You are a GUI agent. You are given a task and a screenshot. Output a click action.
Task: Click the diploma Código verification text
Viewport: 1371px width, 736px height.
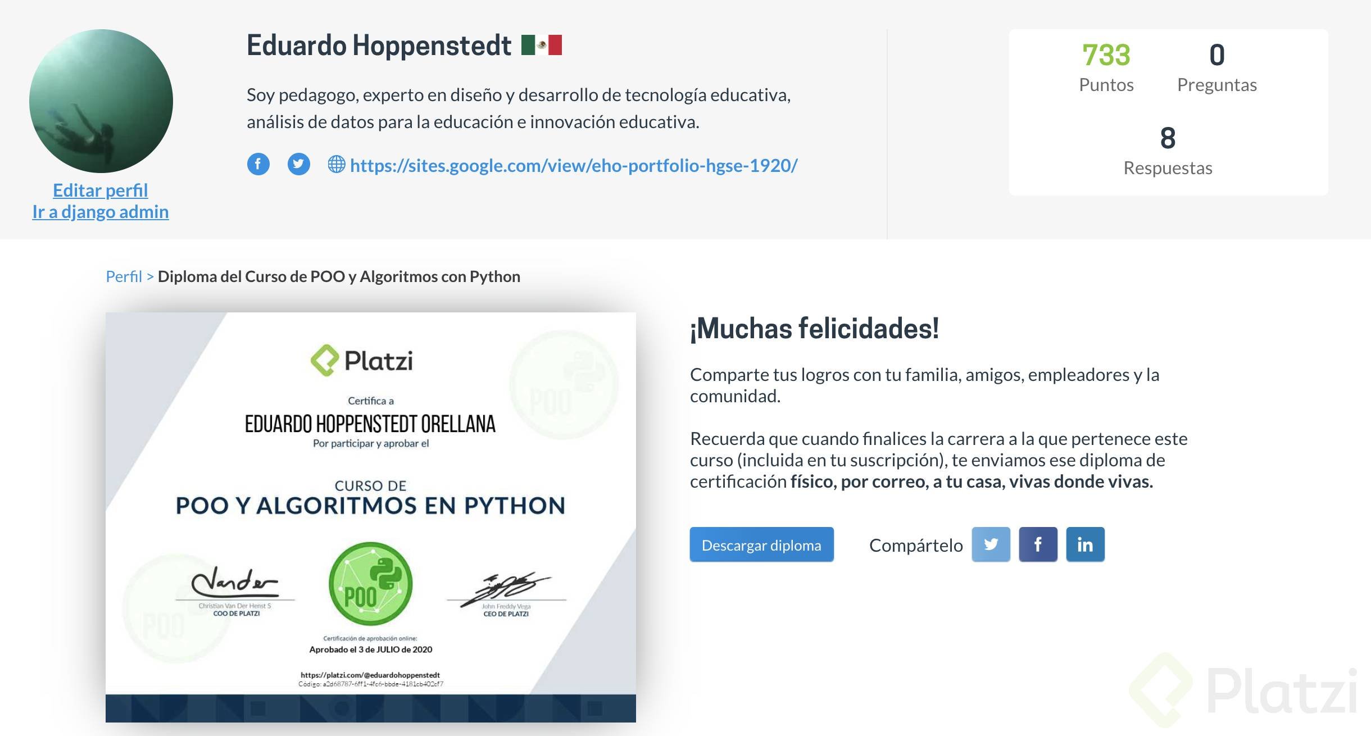pyautogui.click(x=371, y=684)
